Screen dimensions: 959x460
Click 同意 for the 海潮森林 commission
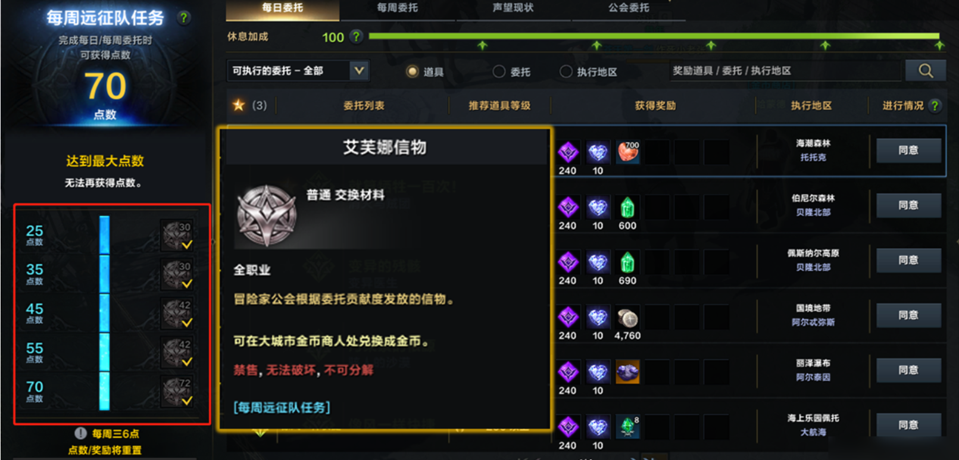pyautogui.click(x=908, y=151)
